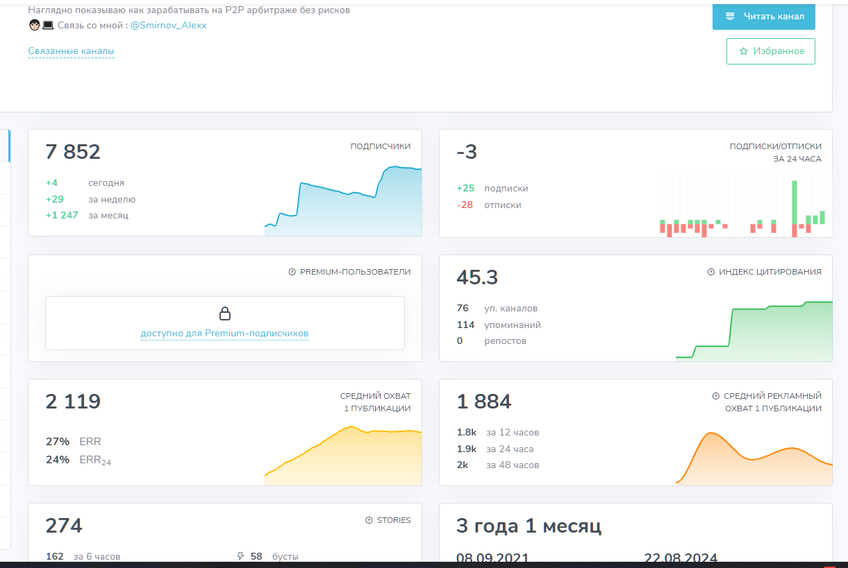Click the star icon in Избранное button
Viewport: 848px width, 568px height.
click(744, 51)
